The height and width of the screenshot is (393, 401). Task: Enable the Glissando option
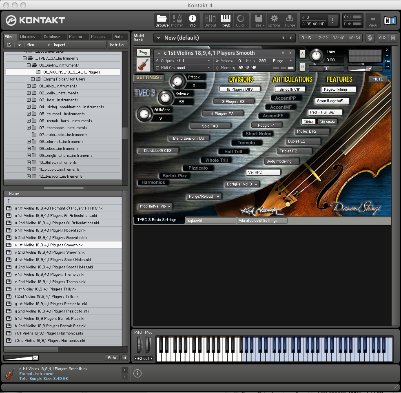click(327, 122)
